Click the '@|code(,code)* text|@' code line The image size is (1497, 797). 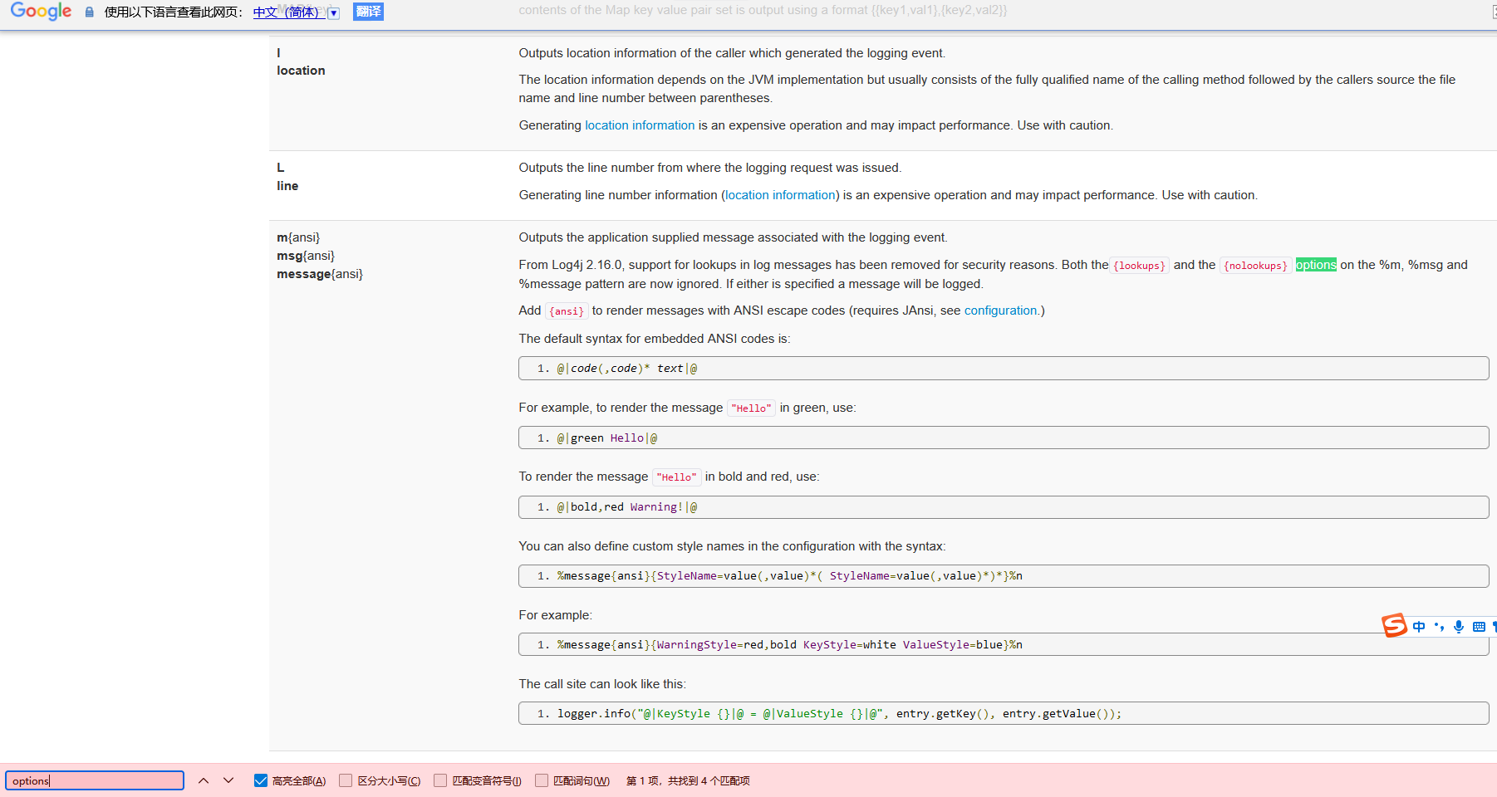[1004, 369]
